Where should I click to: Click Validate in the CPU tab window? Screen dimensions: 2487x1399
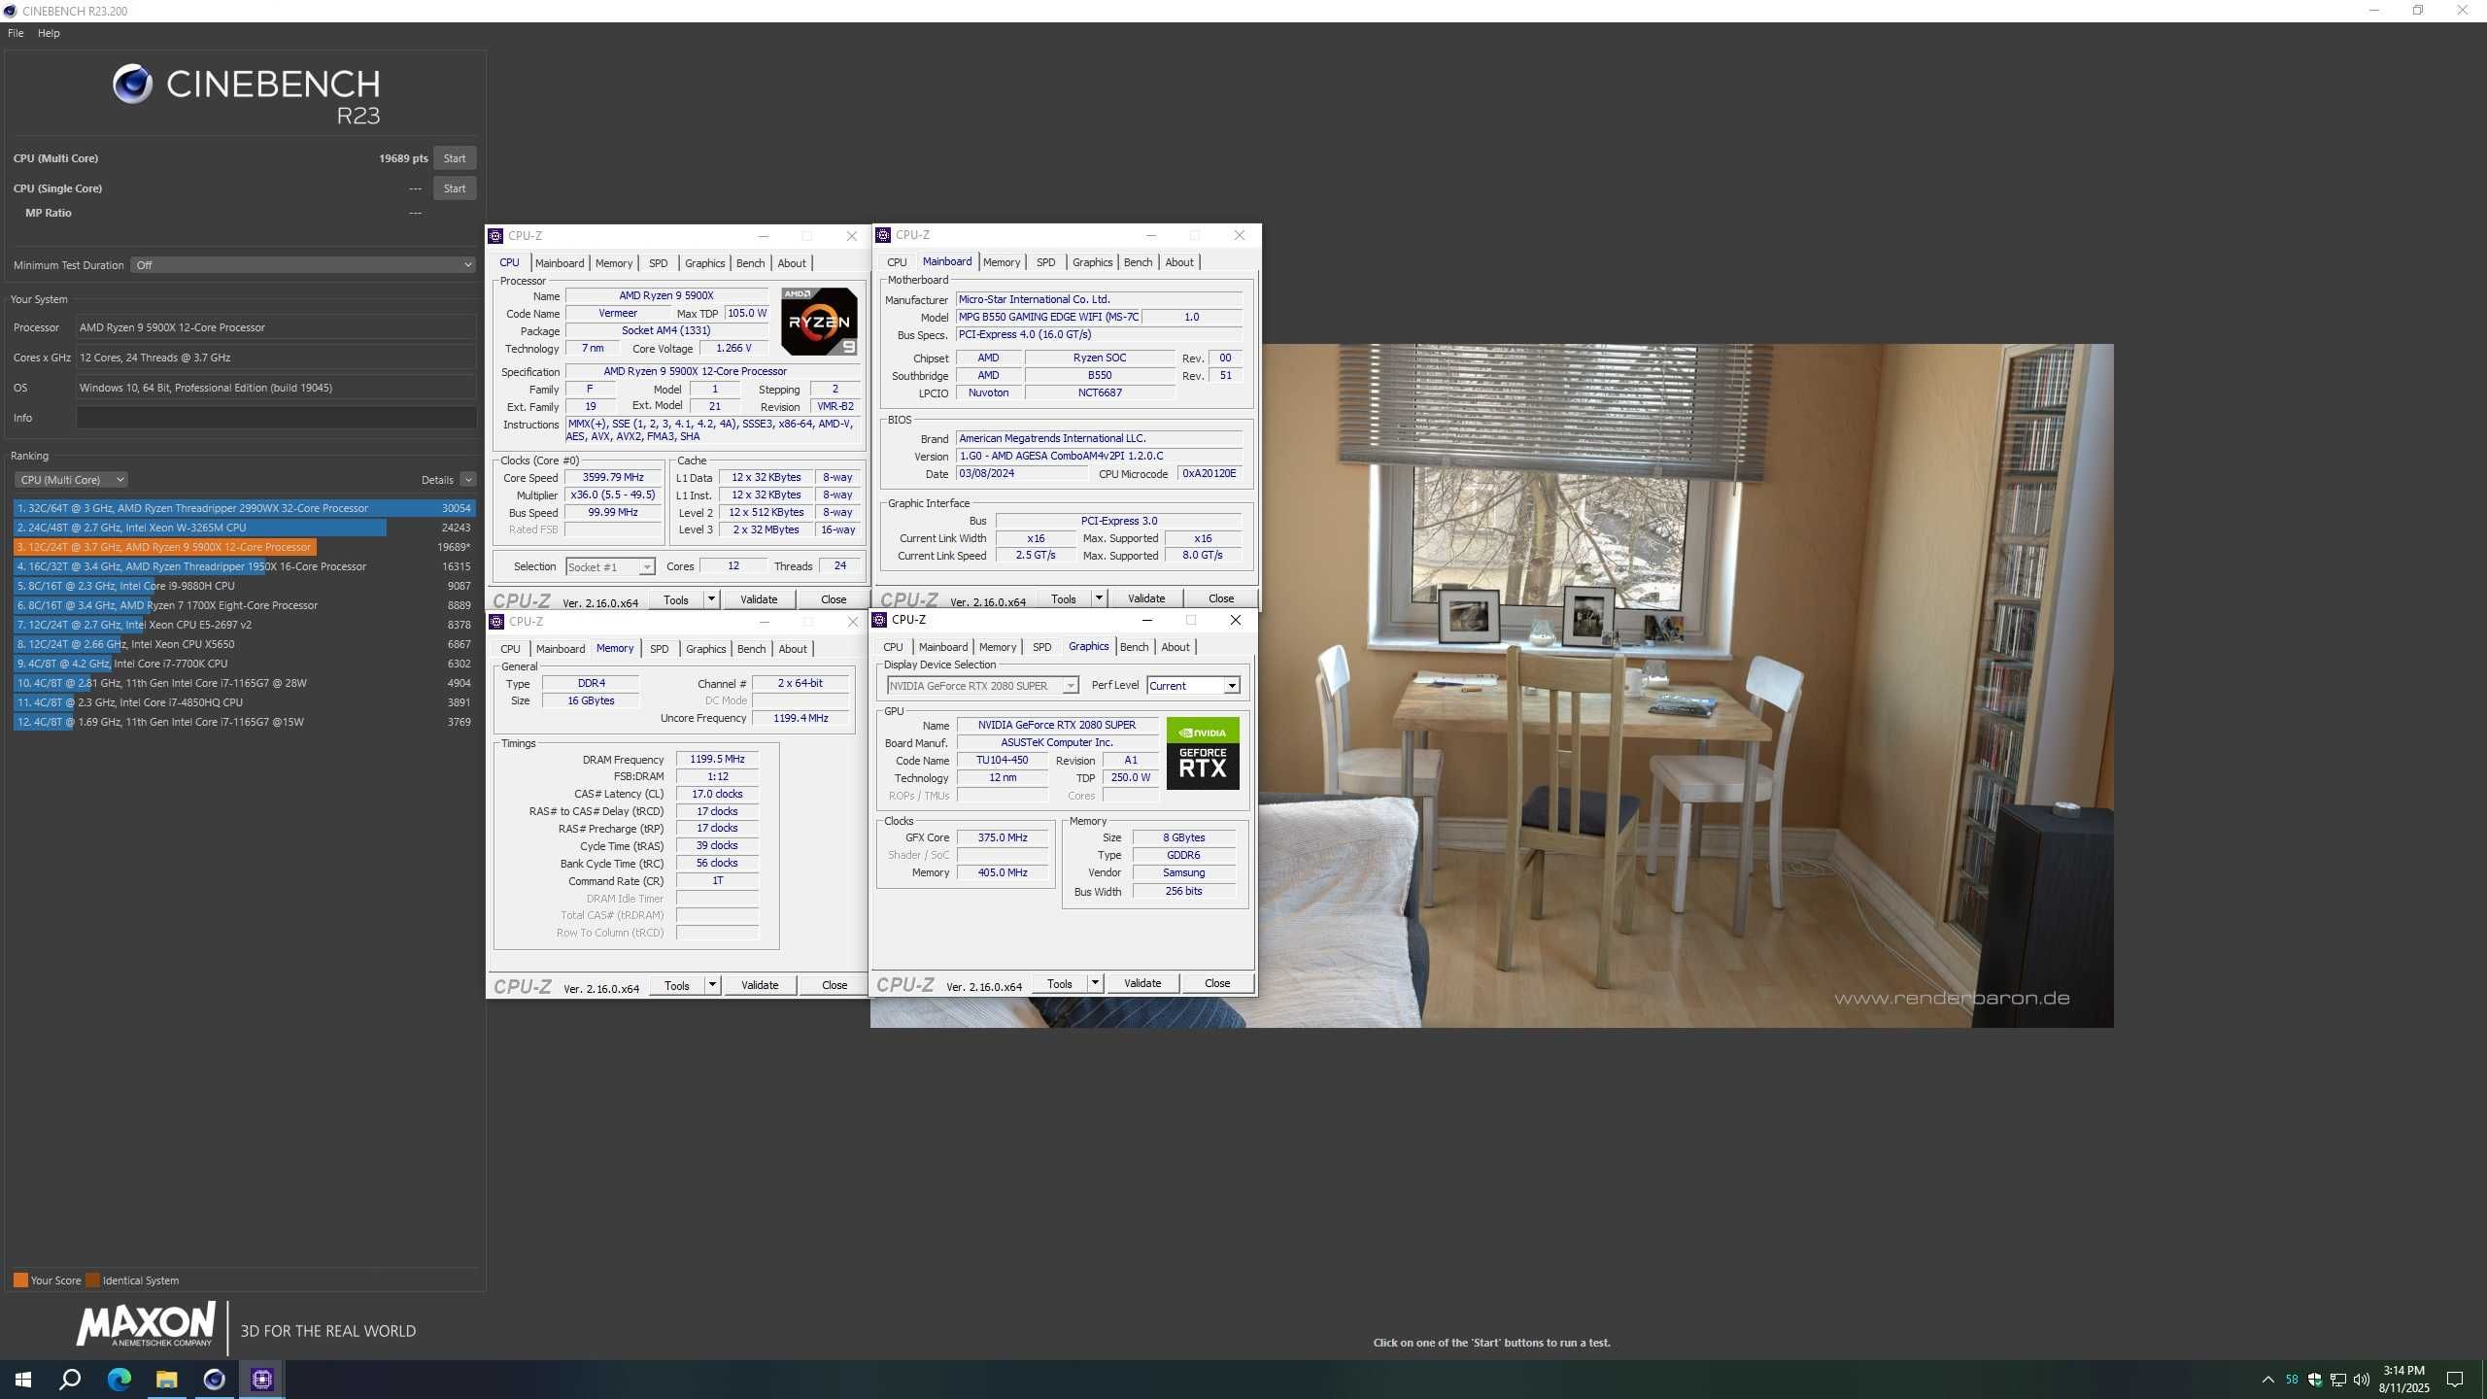point(759,599)
